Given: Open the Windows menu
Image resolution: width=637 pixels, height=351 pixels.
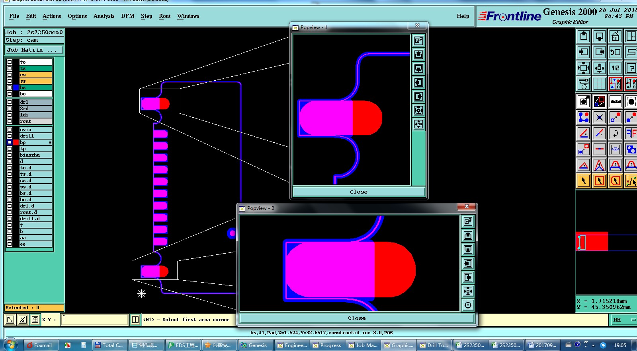Looking at the screenshot, I should click(188, 16).
